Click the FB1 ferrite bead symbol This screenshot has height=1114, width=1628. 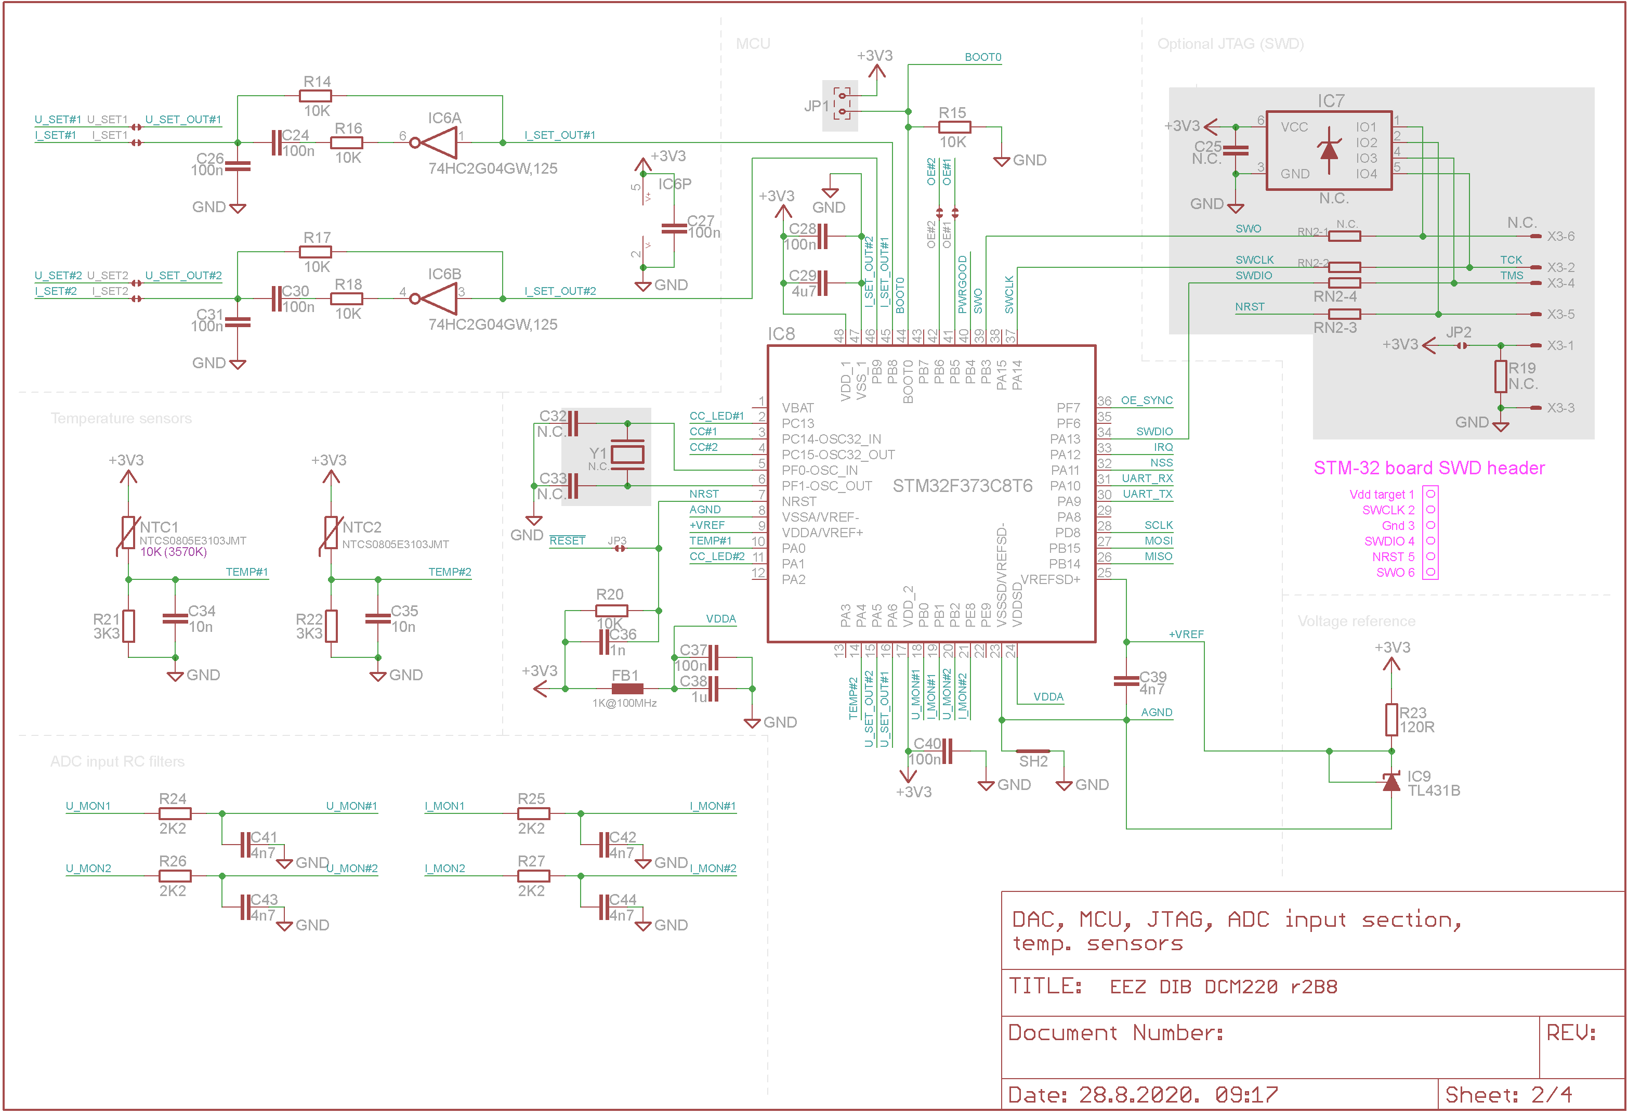(x=627, y=689)
